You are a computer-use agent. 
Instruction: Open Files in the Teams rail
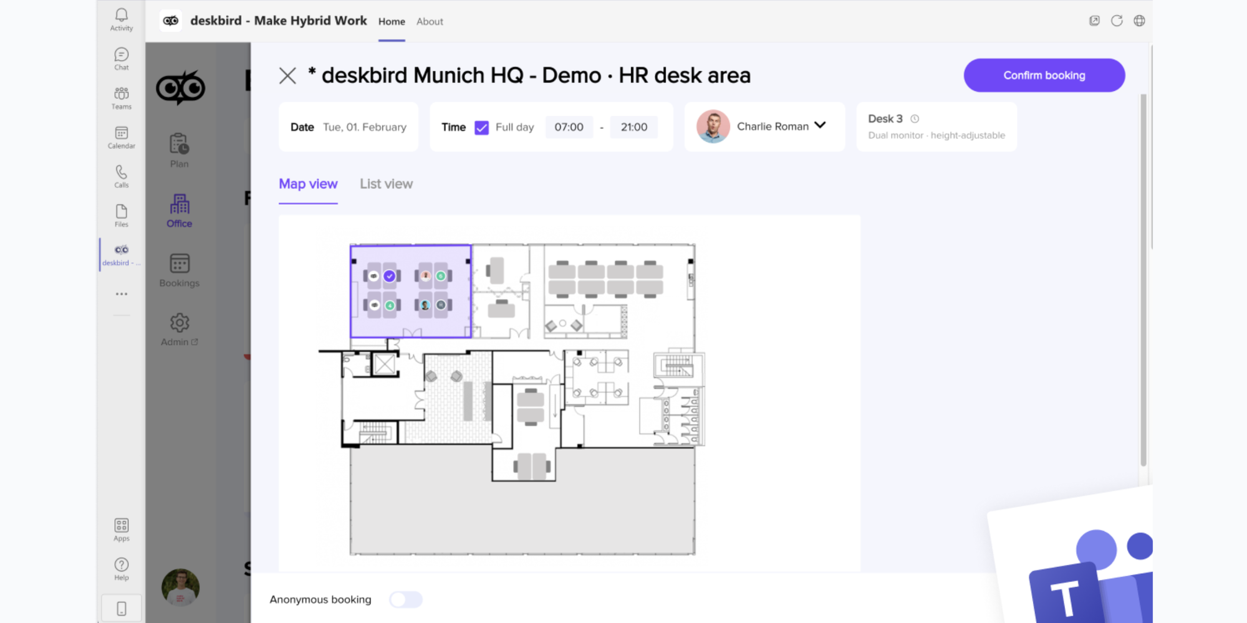[122, 216]
